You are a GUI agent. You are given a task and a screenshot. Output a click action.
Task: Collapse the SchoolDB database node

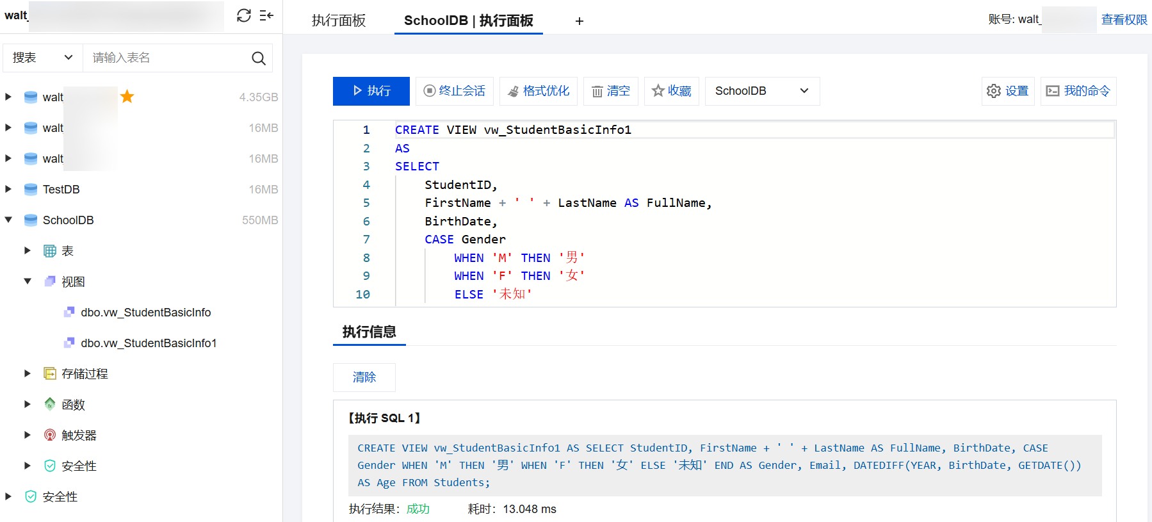coord(8,220)
